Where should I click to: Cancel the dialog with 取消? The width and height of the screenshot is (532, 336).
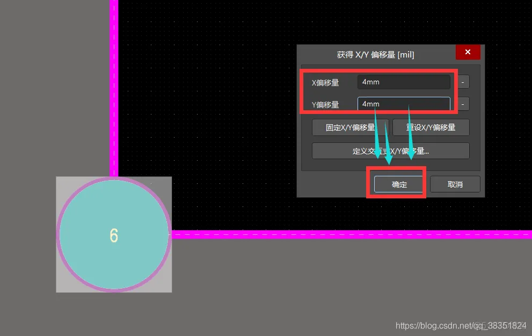[x=455, y=184]
